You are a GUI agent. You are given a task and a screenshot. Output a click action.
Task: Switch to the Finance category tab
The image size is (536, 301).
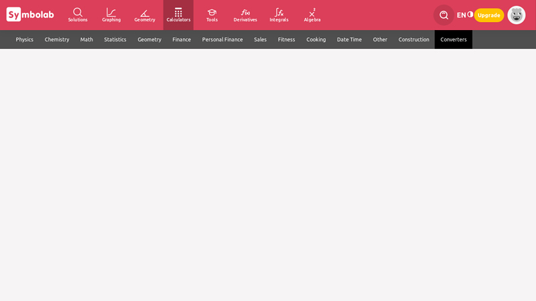(x=182, y=39)
